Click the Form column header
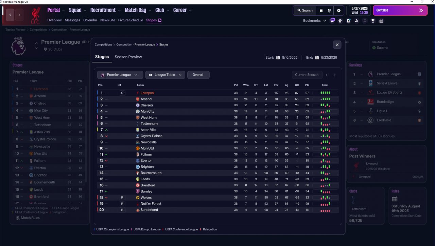Viewport: 435px width, 246px height. [x=325, y=85]
